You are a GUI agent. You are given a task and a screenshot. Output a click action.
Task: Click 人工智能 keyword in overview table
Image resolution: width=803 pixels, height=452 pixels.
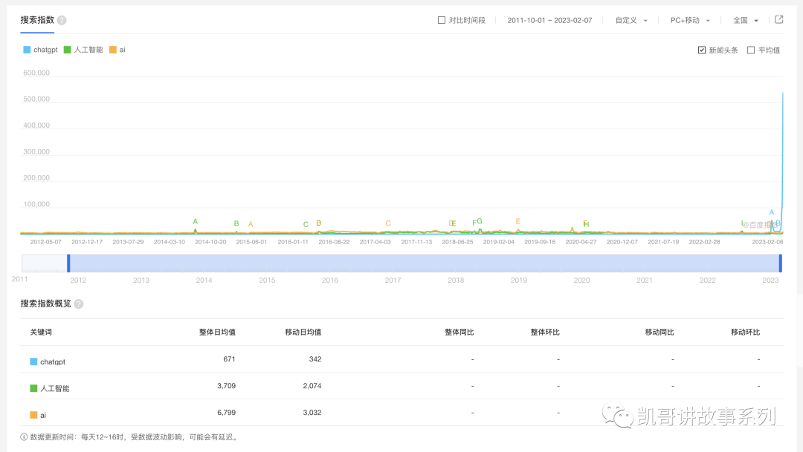(x=55, y=388)
